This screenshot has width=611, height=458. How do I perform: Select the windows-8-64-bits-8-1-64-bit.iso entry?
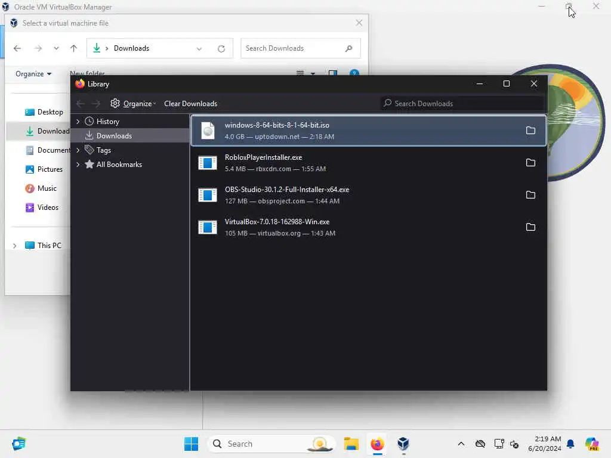368,131
